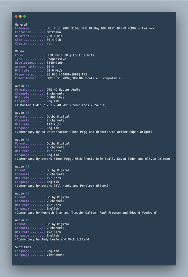This screenshot has height=277, width=188.
Task: Click the 'Audio #4' heading
Action: 22,167
